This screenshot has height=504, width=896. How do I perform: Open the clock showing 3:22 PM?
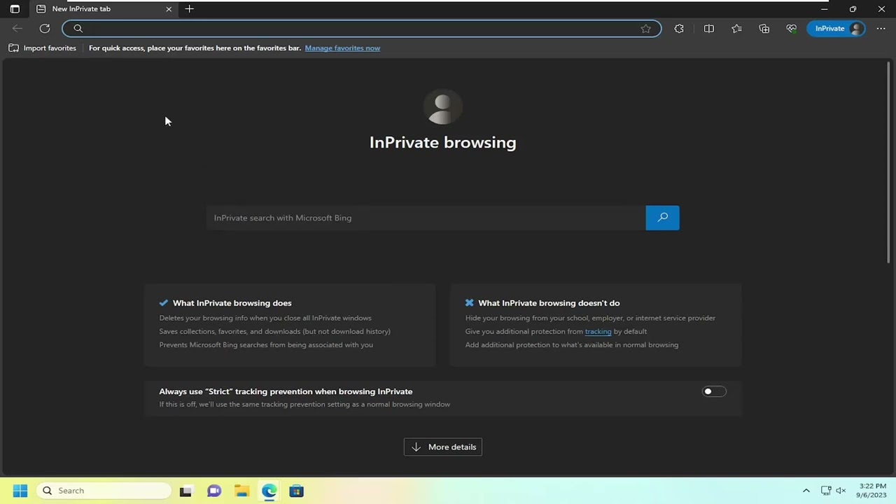(871, 491)
